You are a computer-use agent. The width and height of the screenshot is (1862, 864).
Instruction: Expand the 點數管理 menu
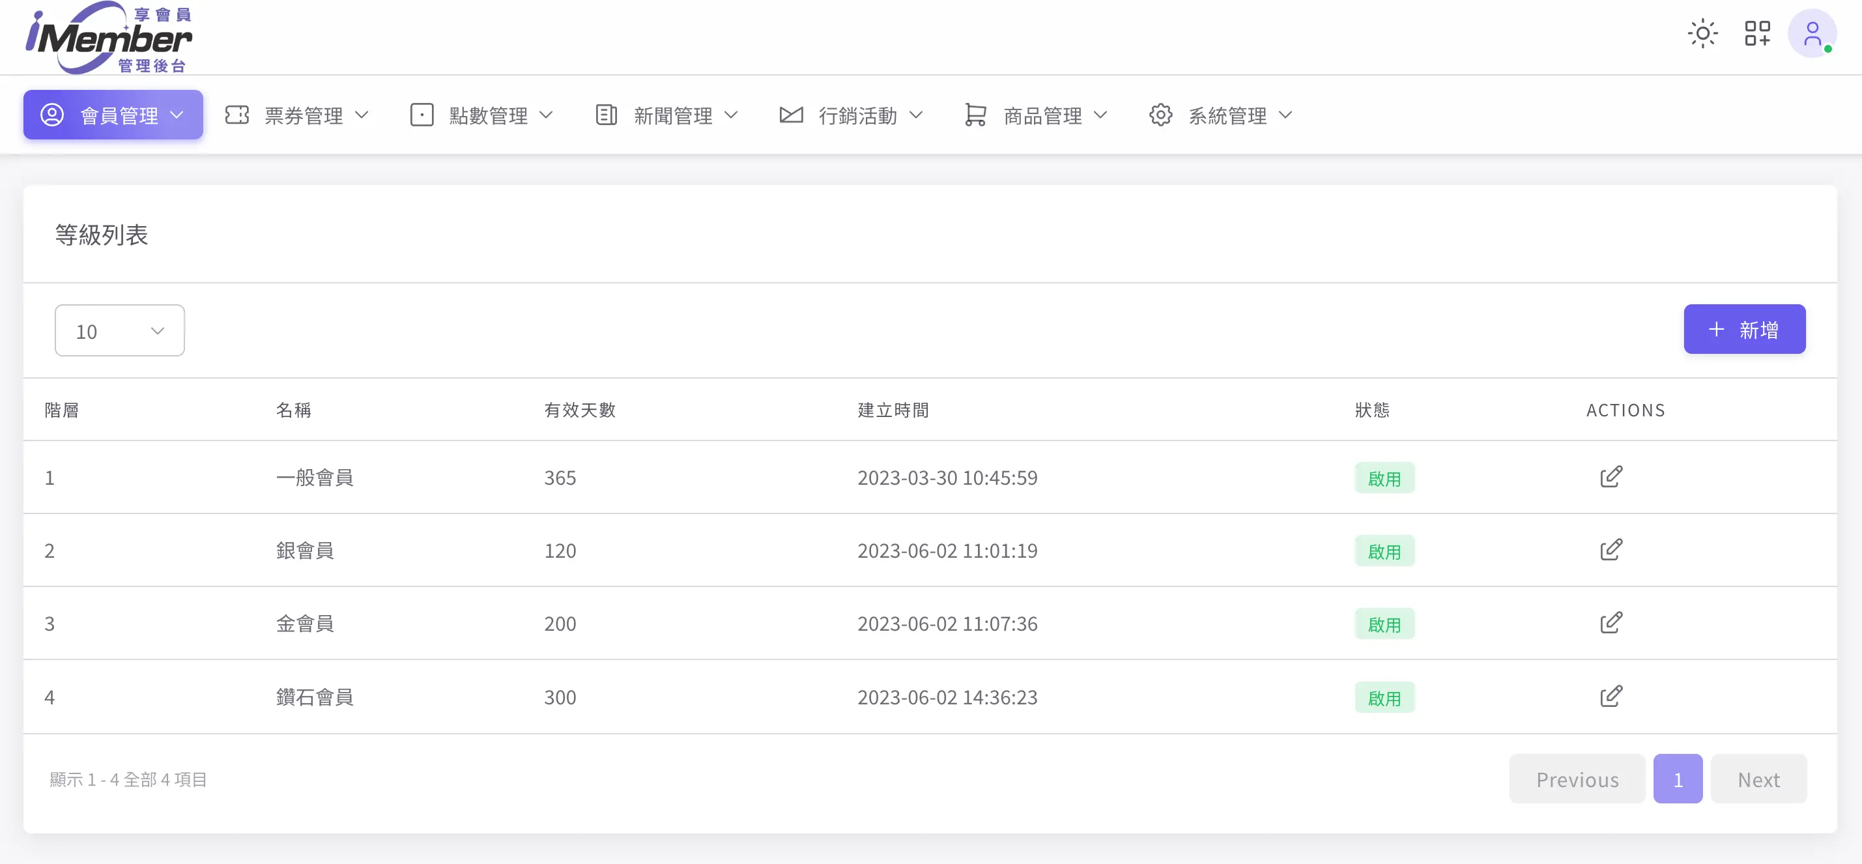click(x=481, y=115)
